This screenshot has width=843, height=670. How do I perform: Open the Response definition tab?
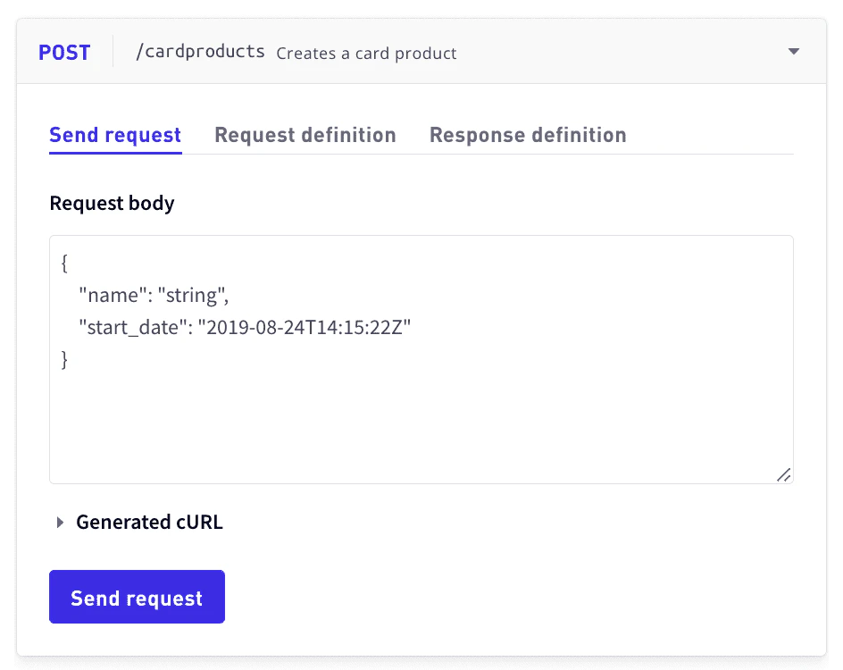[x=528, y=135]
